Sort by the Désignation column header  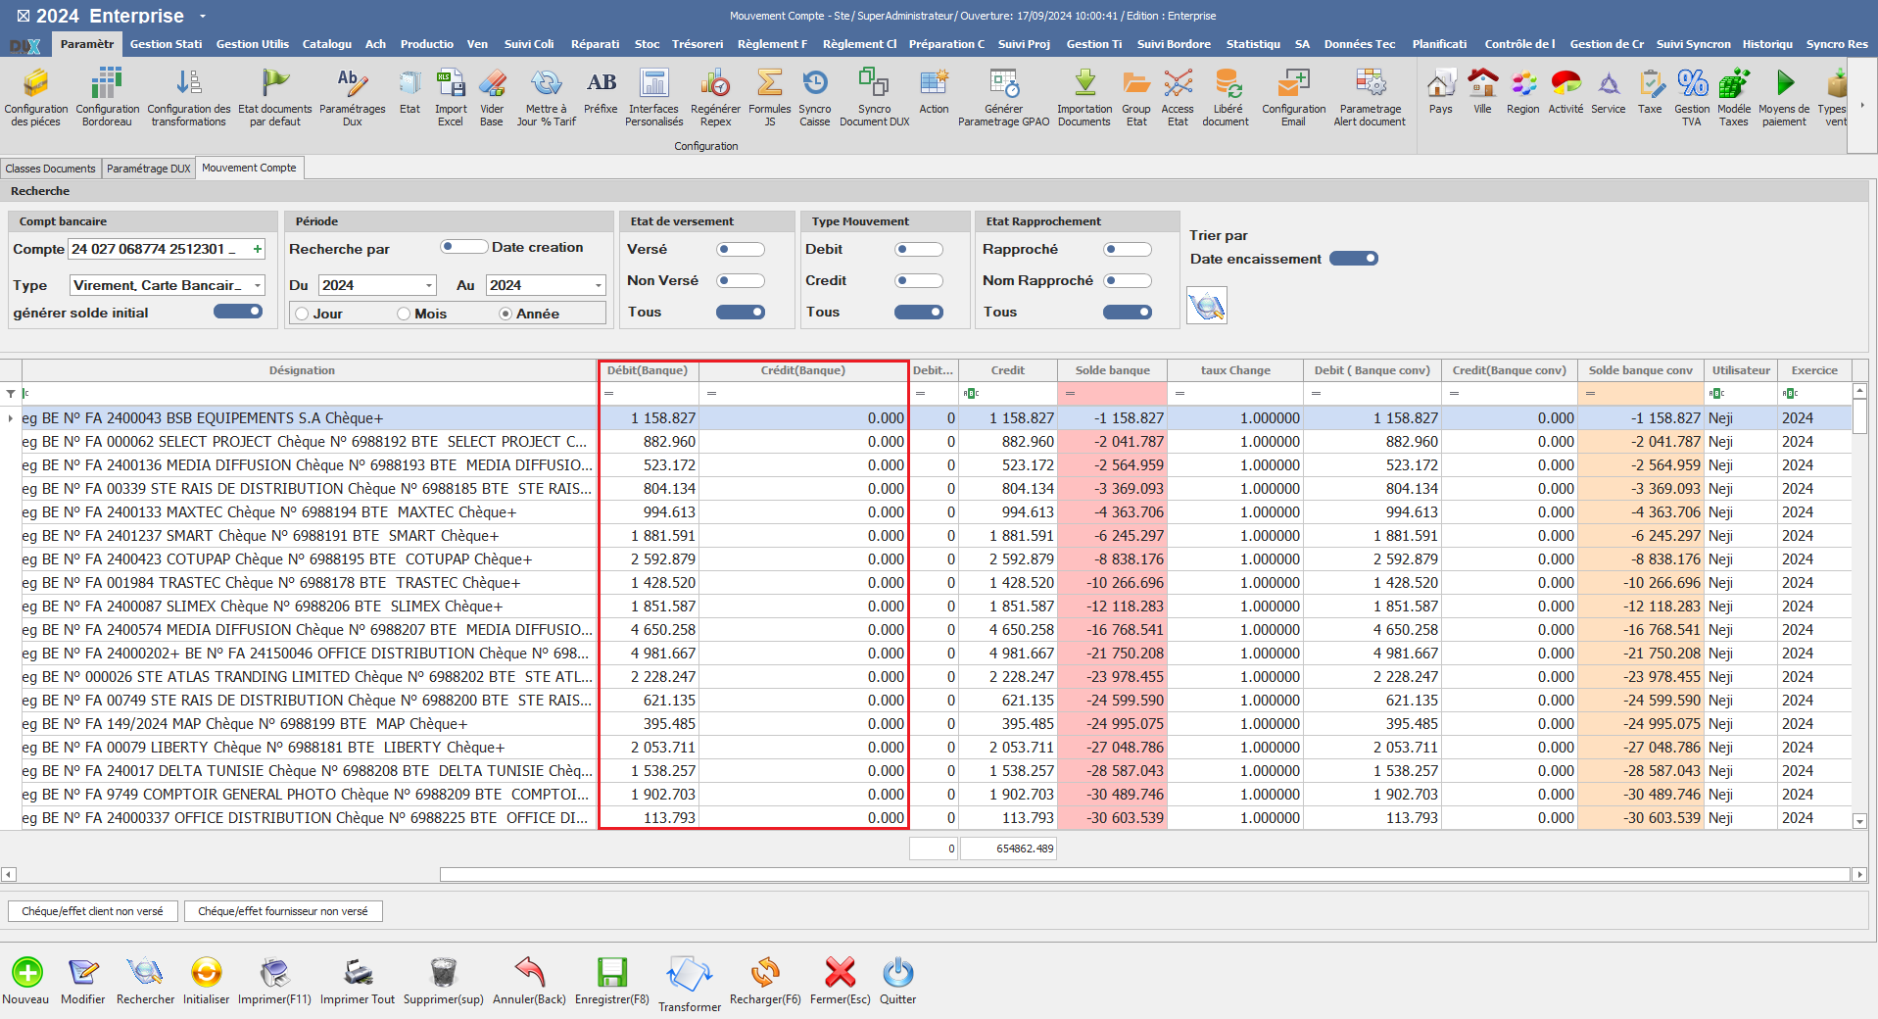302,370
